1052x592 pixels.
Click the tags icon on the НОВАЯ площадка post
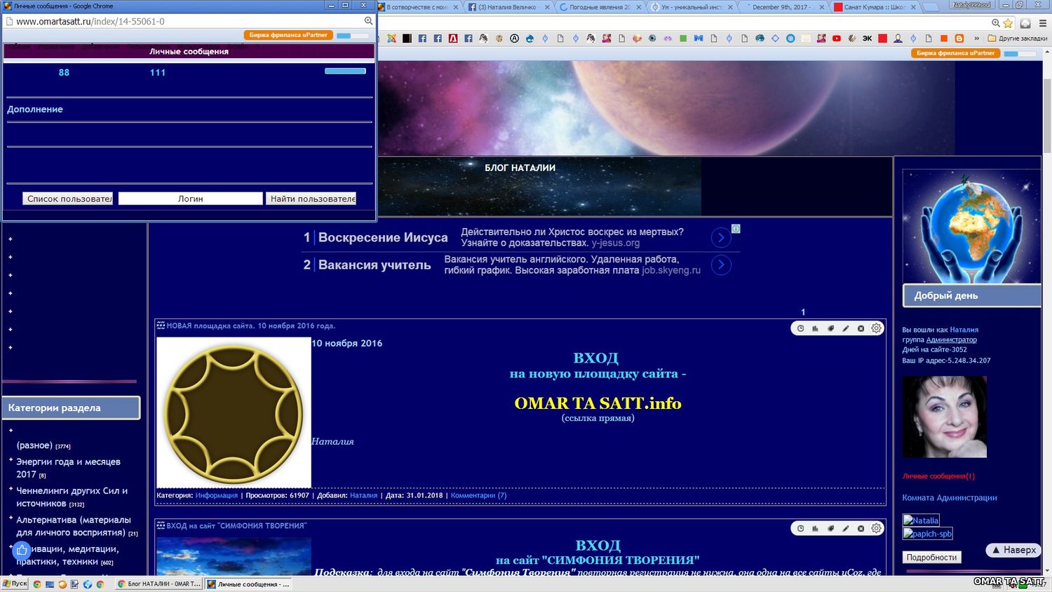point(830,328)
